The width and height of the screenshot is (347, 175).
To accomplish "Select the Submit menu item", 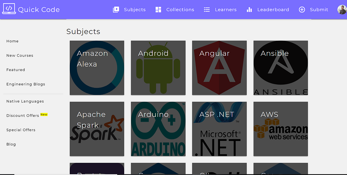I will tap(319, 9).
